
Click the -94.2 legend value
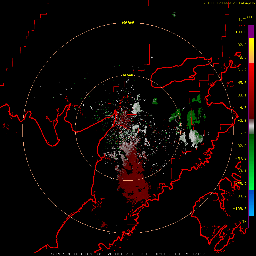241,196
